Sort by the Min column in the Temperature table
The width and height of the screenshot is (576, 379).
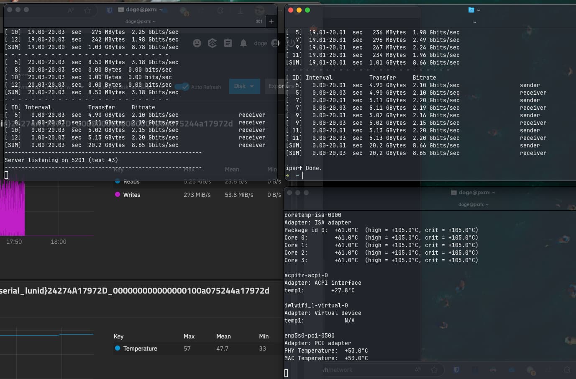pos(264,336)
